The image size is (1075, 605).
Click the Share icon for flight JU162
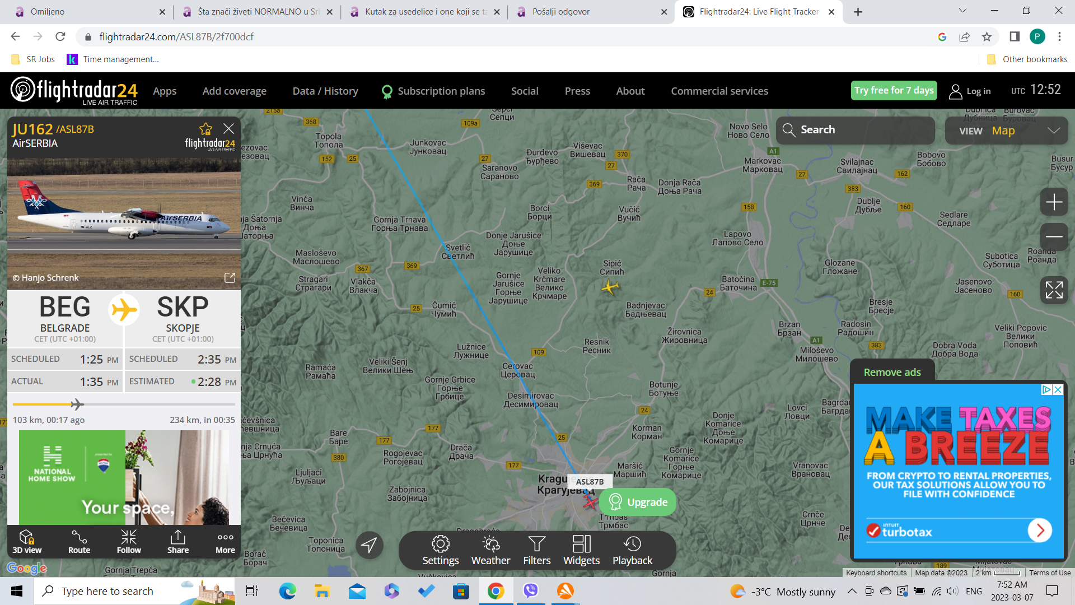click(177, 541)
